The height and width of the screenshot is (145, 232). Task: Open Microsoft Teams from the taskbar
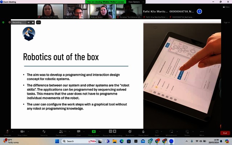(107, 141)
